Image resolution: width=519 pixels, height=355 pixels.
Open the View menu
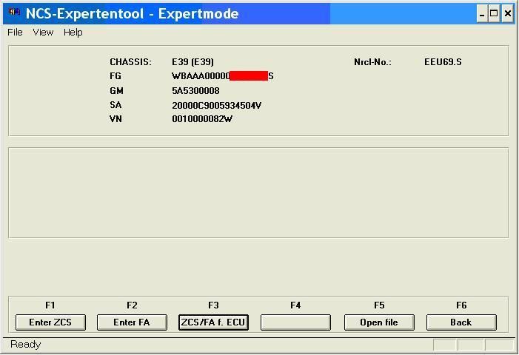coord(43,33)
